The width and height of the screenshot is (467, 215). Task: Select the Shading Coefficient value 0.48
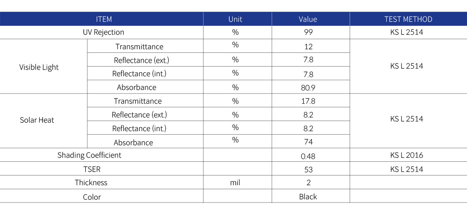point(308,156)
